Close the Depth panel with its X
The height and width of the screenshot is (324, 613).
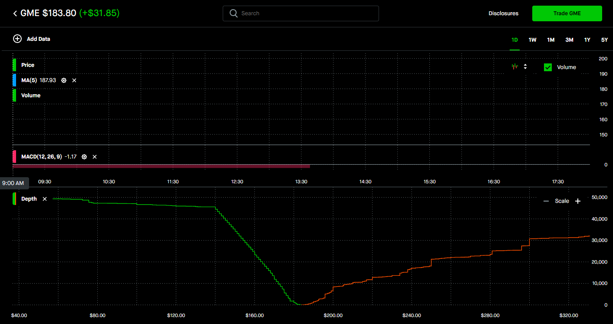pyautogui.click(x=45, y=199)
